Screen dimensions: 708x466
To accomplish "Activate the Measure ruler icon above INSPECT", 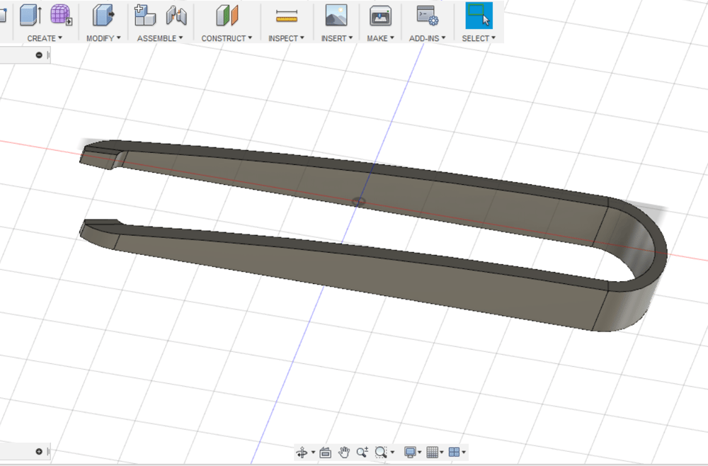I will [x=287, y=16].
